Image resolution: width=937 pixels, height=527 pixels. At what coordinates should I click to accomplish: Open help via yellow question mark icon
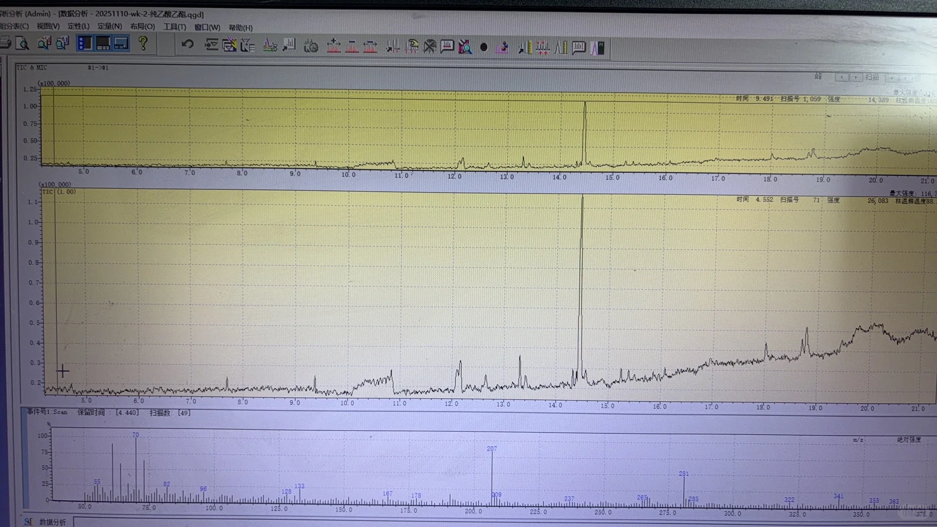tap(143, 43)
